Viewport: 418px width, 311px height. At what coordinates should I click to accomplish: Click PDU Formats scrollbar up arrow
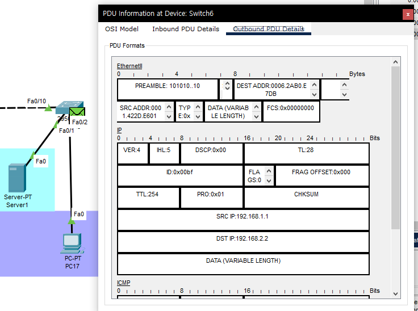click(396, 62)
